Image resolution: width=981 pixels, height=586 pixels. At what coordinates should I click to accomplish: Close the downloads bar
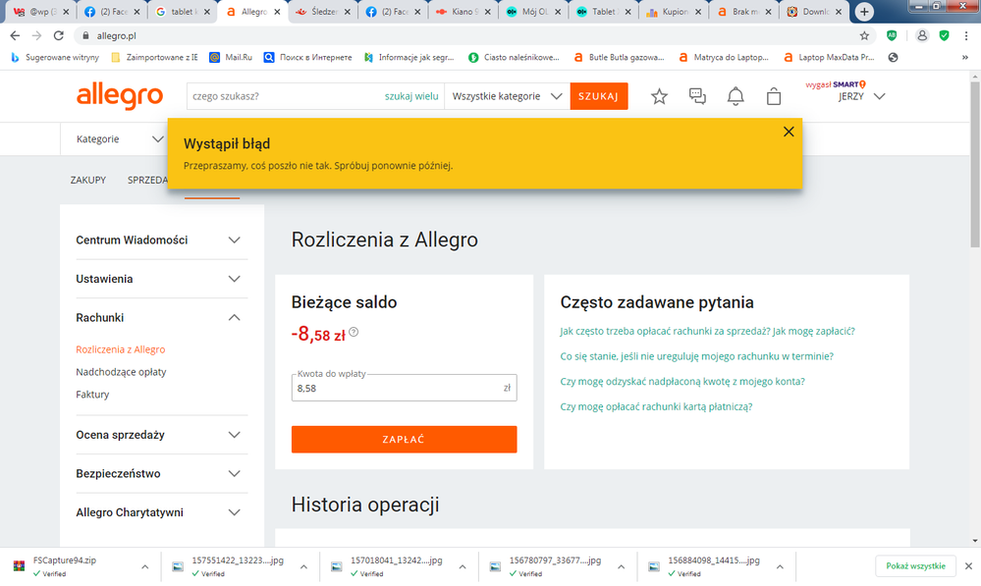click(x=968, y=566)
